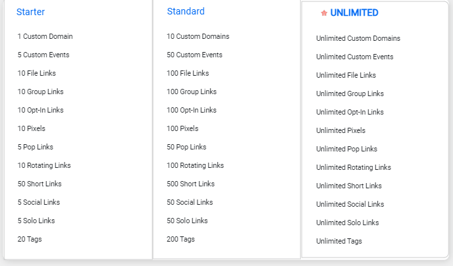This screenshot has height=266, width=453.
Task: Select the UNLIMITED plan heading
Action: (354, 13)
